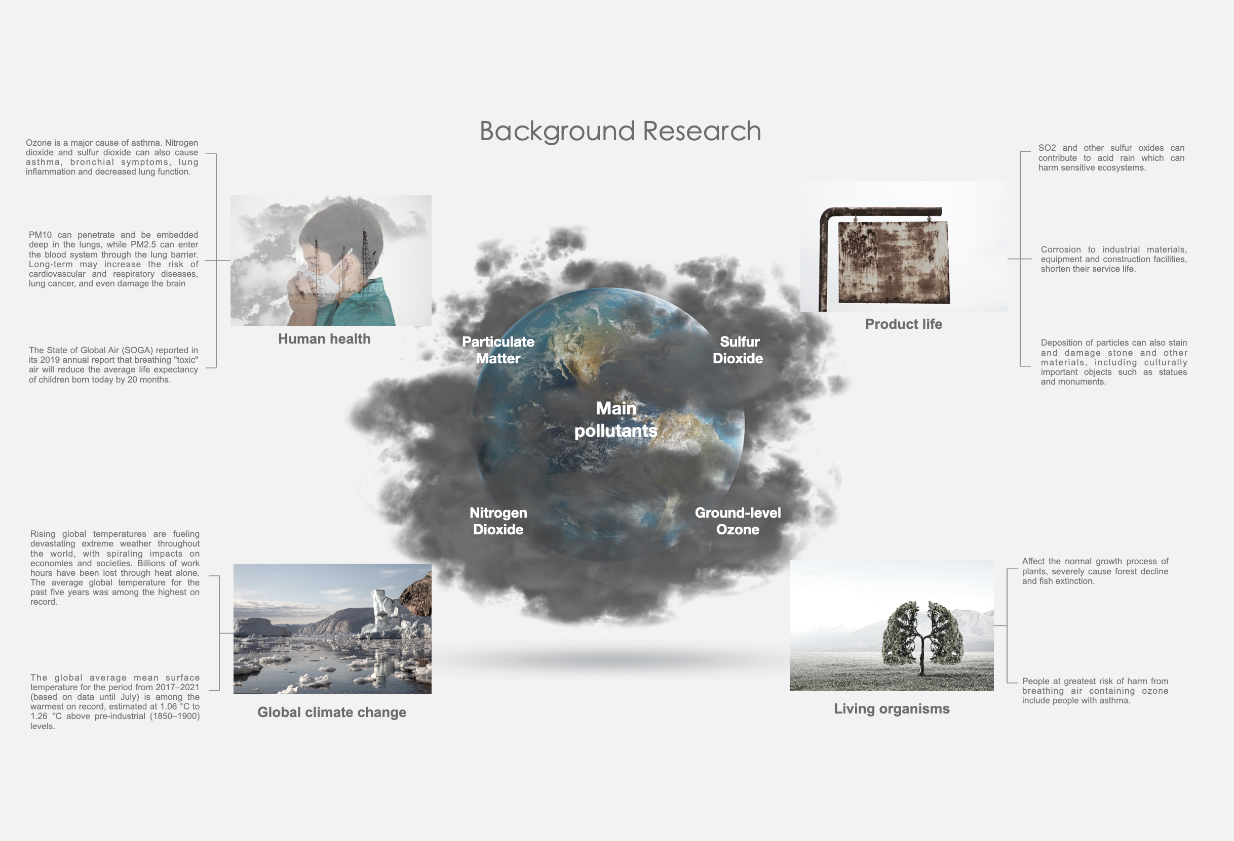Click the Product life caption
Image resolution: width=1234 pixels, height=841 pixels.
pos(903,324)
